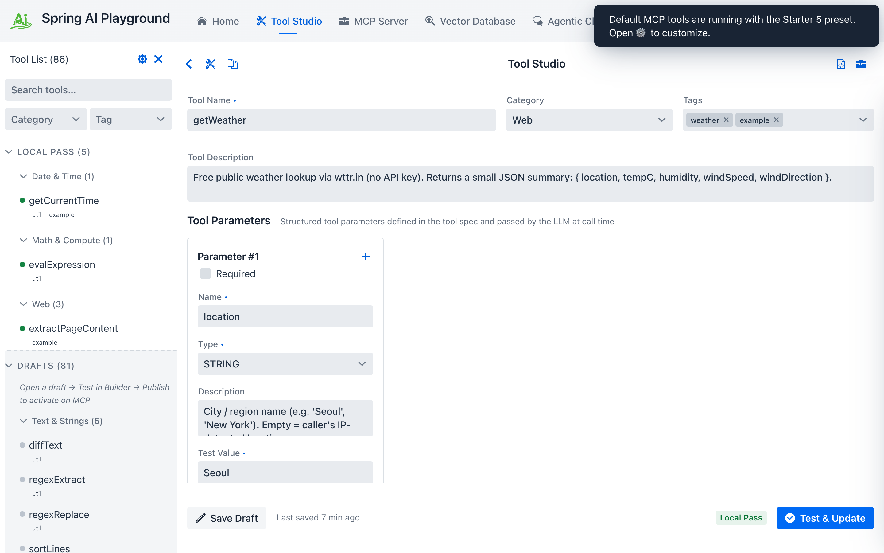Click the 'Last saved 7 min ago' text

click(x=318, y=518)
